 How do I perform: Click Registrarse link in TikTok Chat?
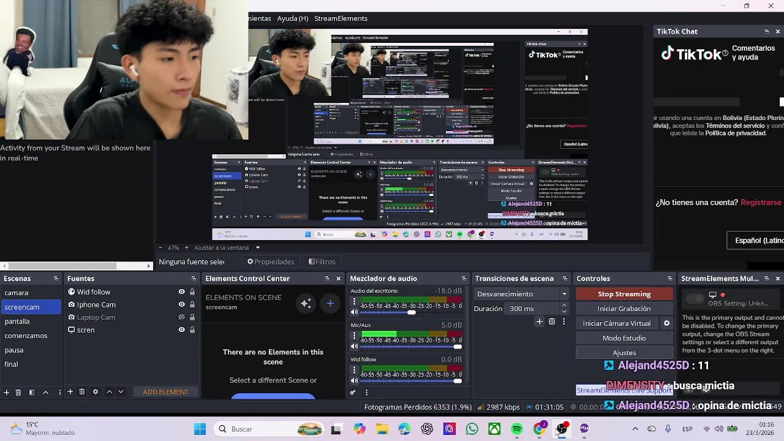point(761,202)
